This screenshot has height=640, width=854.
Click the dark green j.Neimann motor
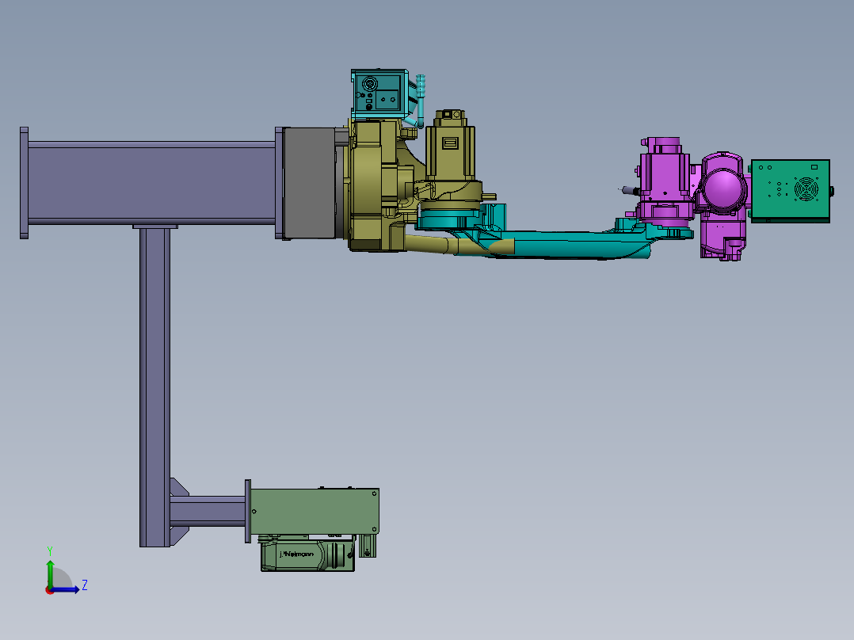[x=307, y=555]
